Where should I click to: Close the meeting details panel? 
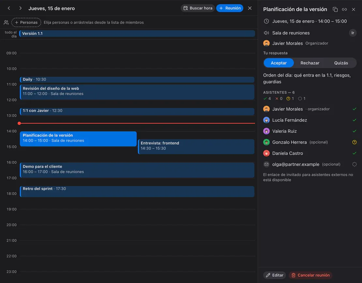tap(354, 9)
